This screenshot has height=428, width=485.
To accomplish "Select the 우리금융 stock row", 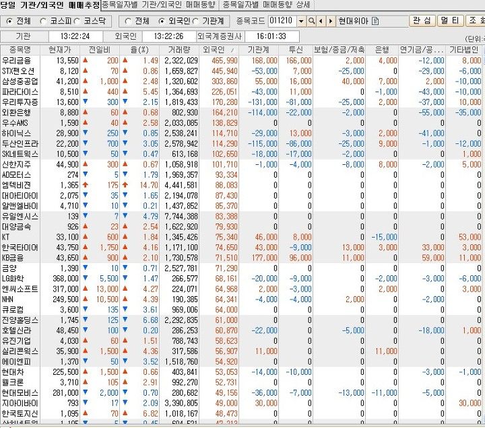I will (x=241, y=61).
